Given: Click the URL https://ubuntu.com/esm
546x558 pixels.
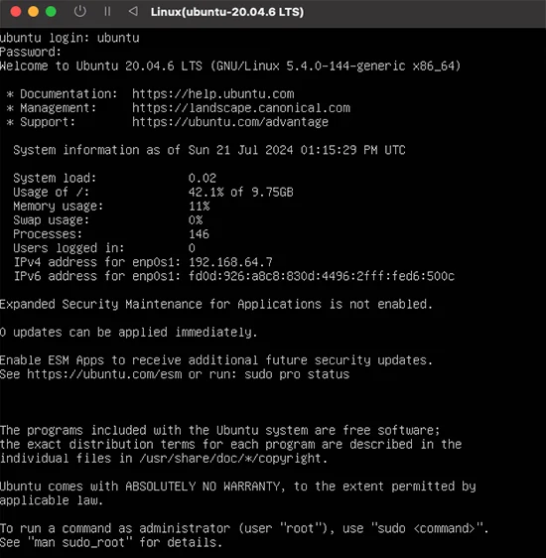Looking at the screenshot, I should [x=104, y=374].
